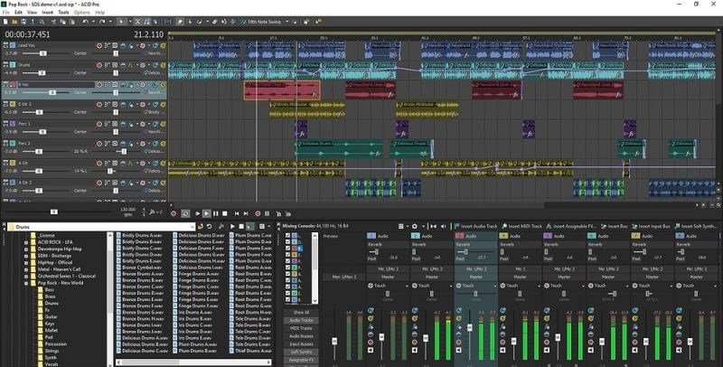Click the mixer channel 3 volume fader

coord(469,328)
